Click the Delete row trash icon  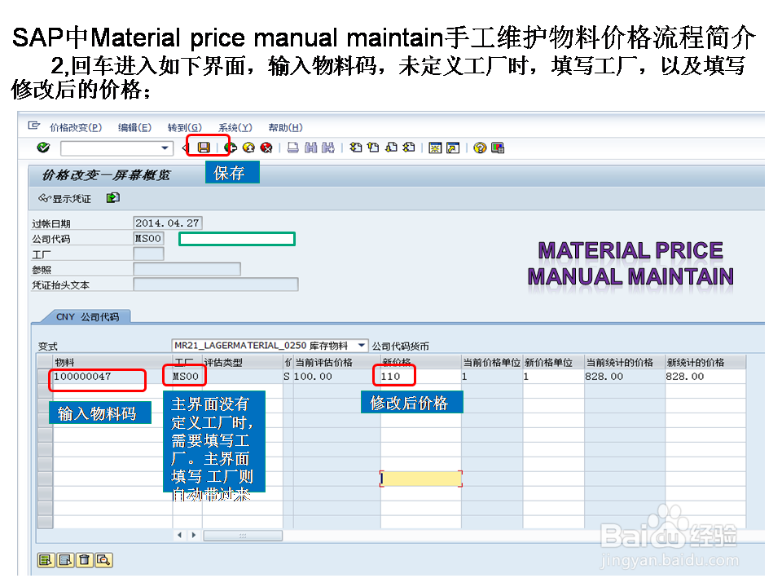coord(84,560)
